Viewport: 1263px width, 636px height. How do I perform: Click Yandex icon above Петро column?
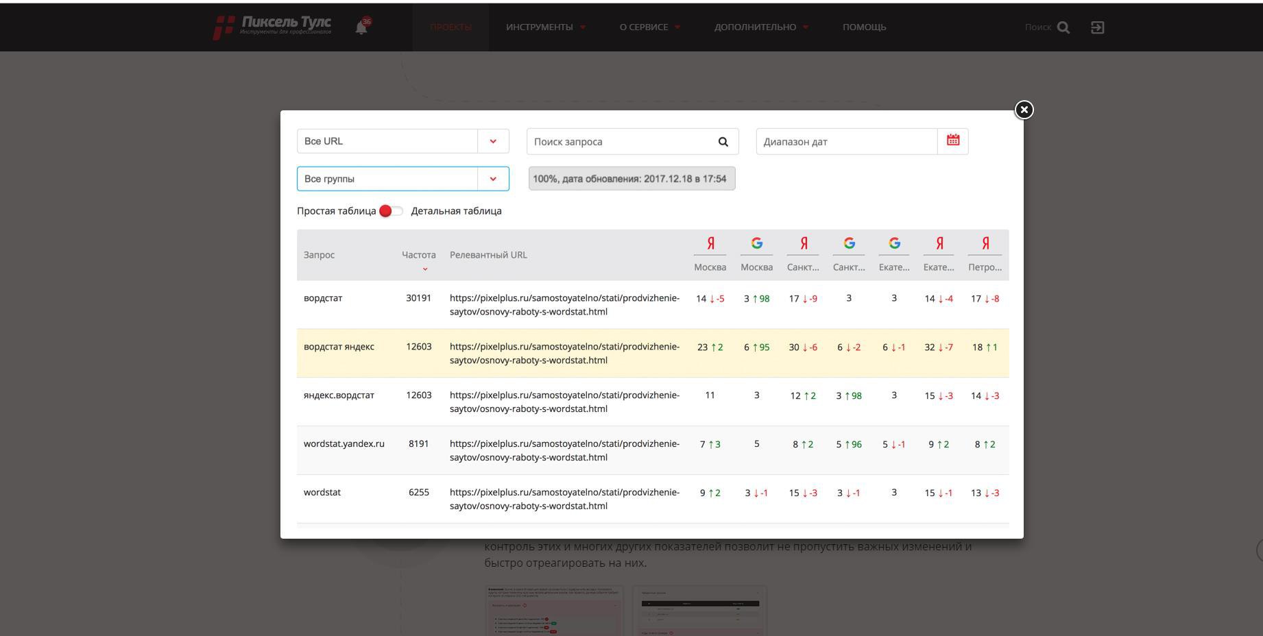[x=985, y=243]
